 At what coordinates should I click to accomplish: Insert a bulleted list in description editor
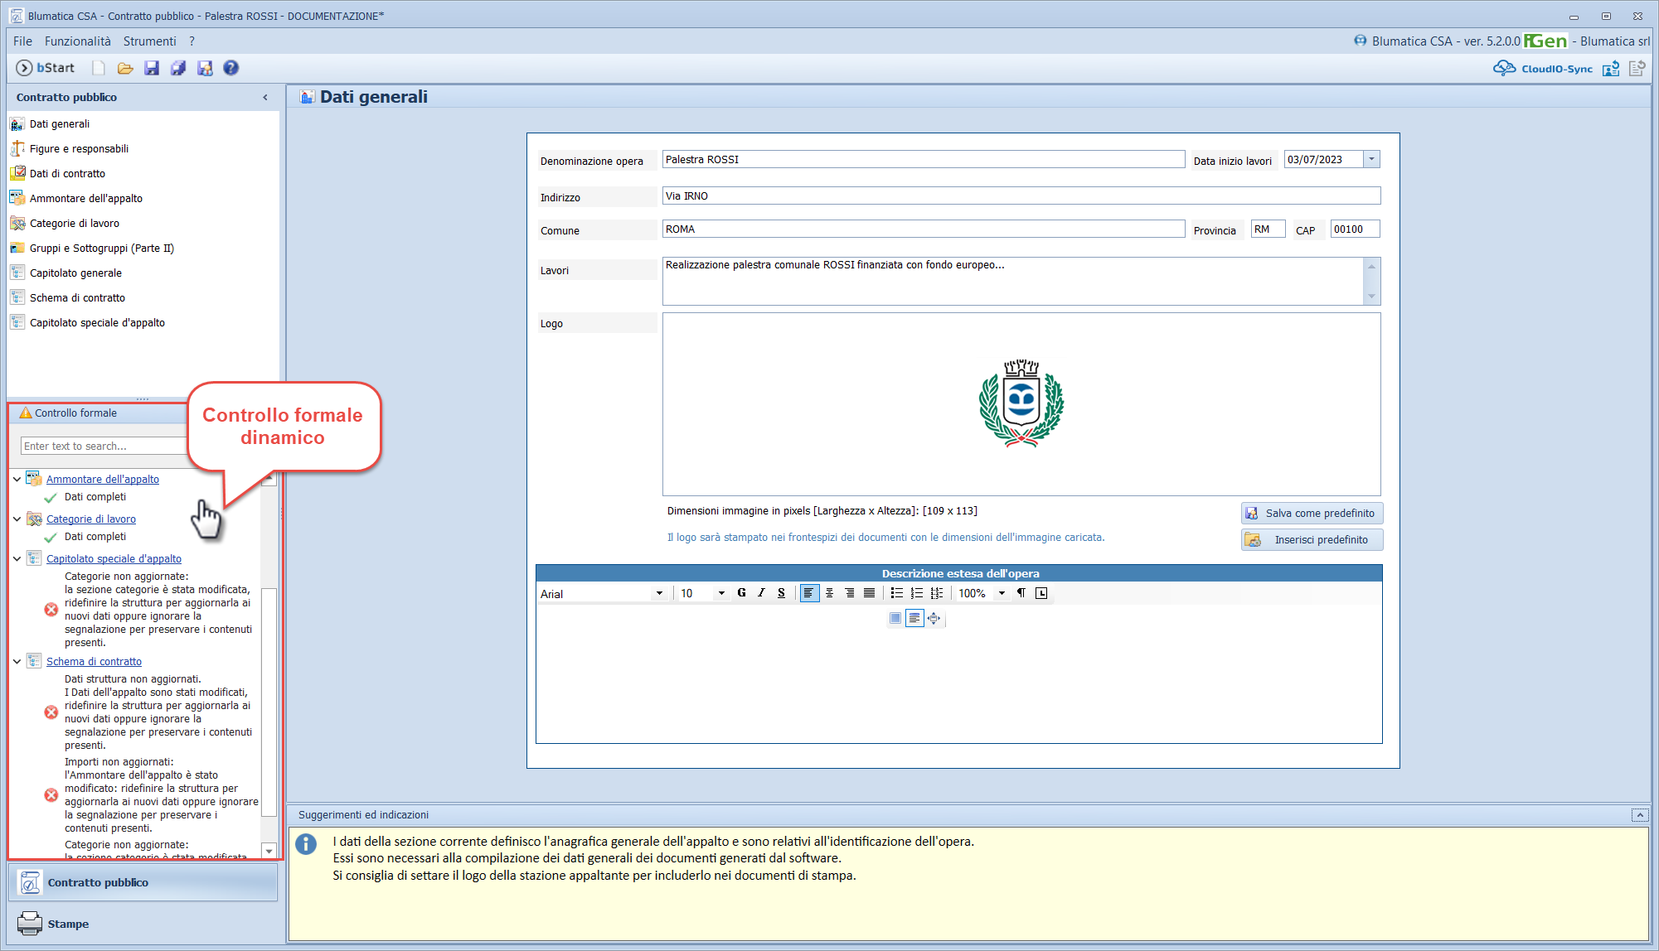pos(896,593)
